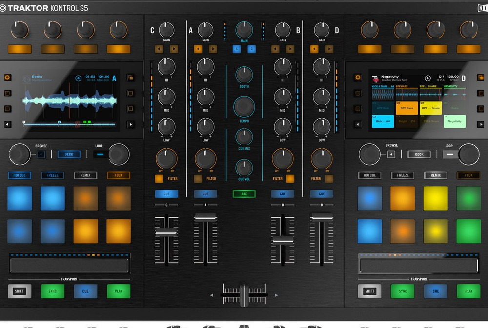The width and height of the screenshot is (488, 328).
Task: Click the MAIN volume knob
Action: coord(244,30)
